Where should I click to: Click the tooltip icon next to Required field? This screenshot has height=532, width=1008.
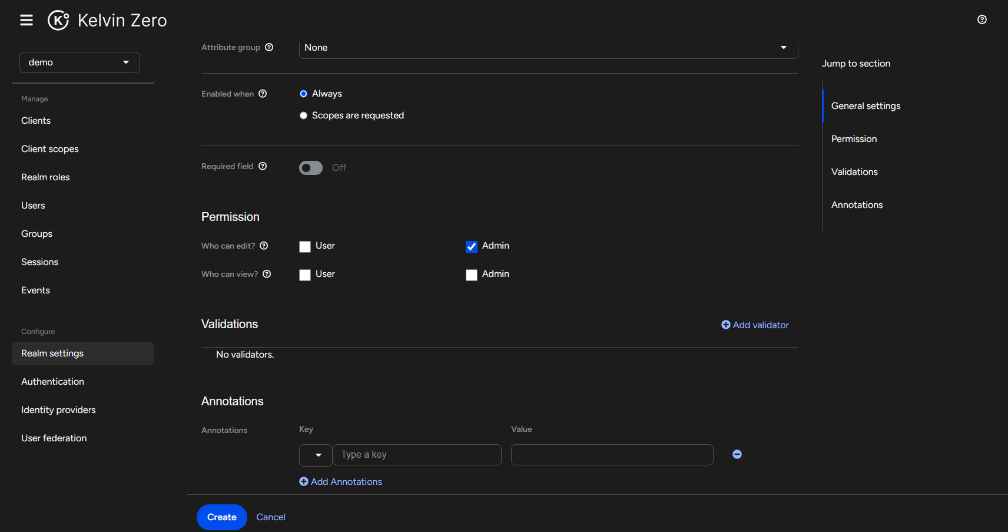click(x=263, y=166)
